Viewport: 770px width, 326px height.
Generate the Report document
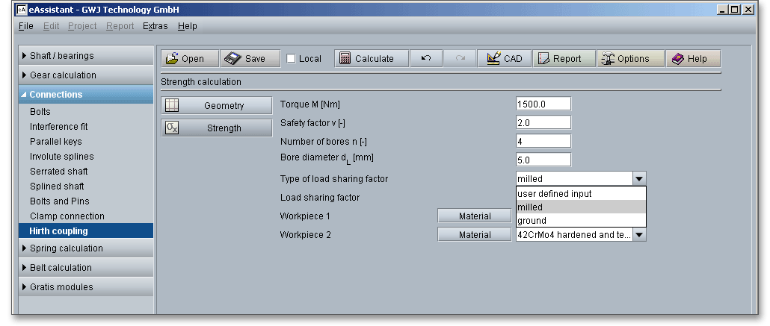pos(543,59)
